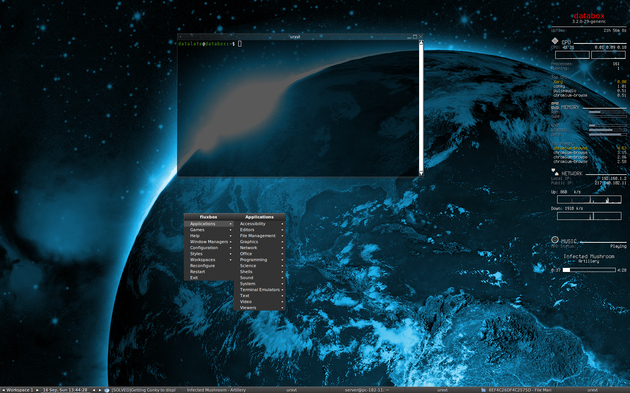Open the Video submenu

click(260, 302)
